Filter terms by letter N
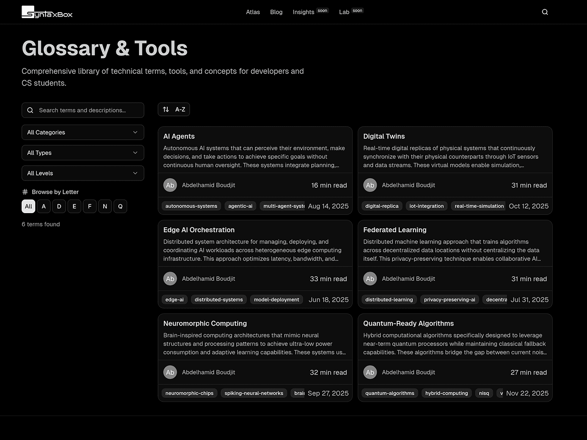This screenshot has width=587, height=440. pyautogui.click(x=105, y=206)
